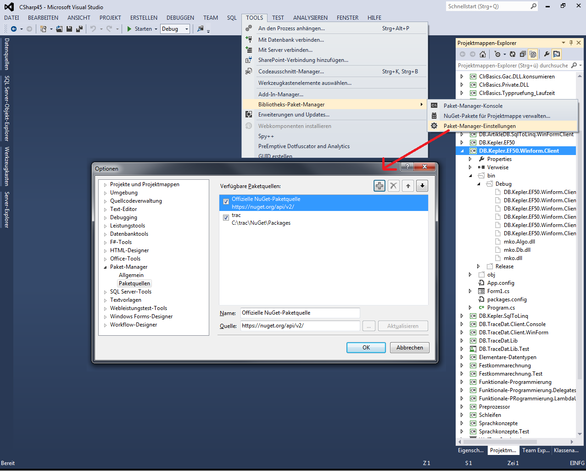This screenshot has width=586, height=471.
Task: Open Projektmappen-Explorer panel window options dropdown
Action: coord(564,43)
